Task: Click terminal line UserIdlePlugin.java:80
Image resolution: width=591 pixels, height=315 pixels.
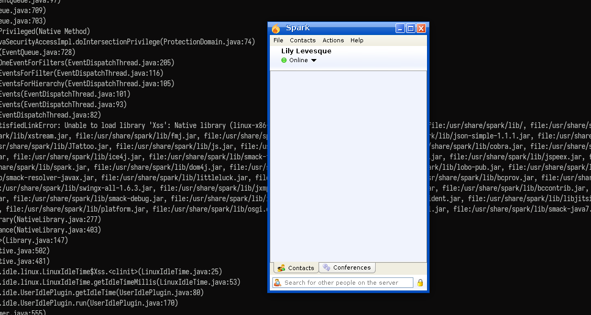Action: (102, 293)
